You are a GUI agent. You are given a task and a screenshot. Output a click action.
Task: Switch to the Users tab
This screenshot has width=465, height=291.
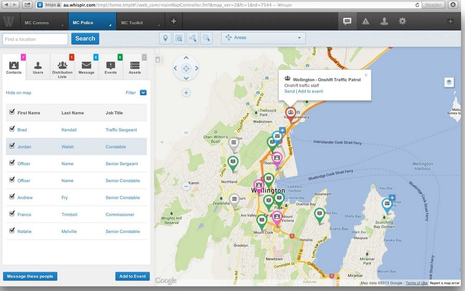tap(38, 67)
